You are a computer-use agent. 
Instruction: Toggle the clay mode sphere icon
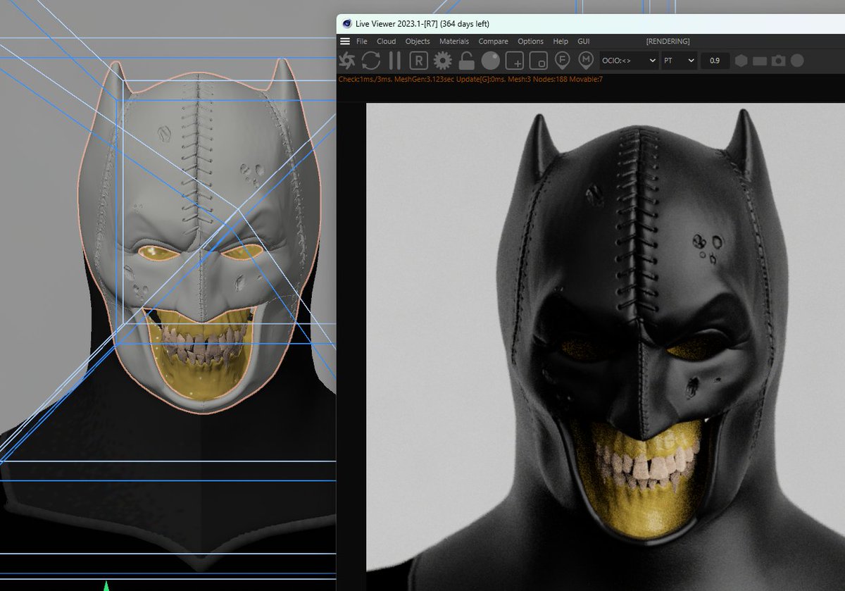(490, 61)
